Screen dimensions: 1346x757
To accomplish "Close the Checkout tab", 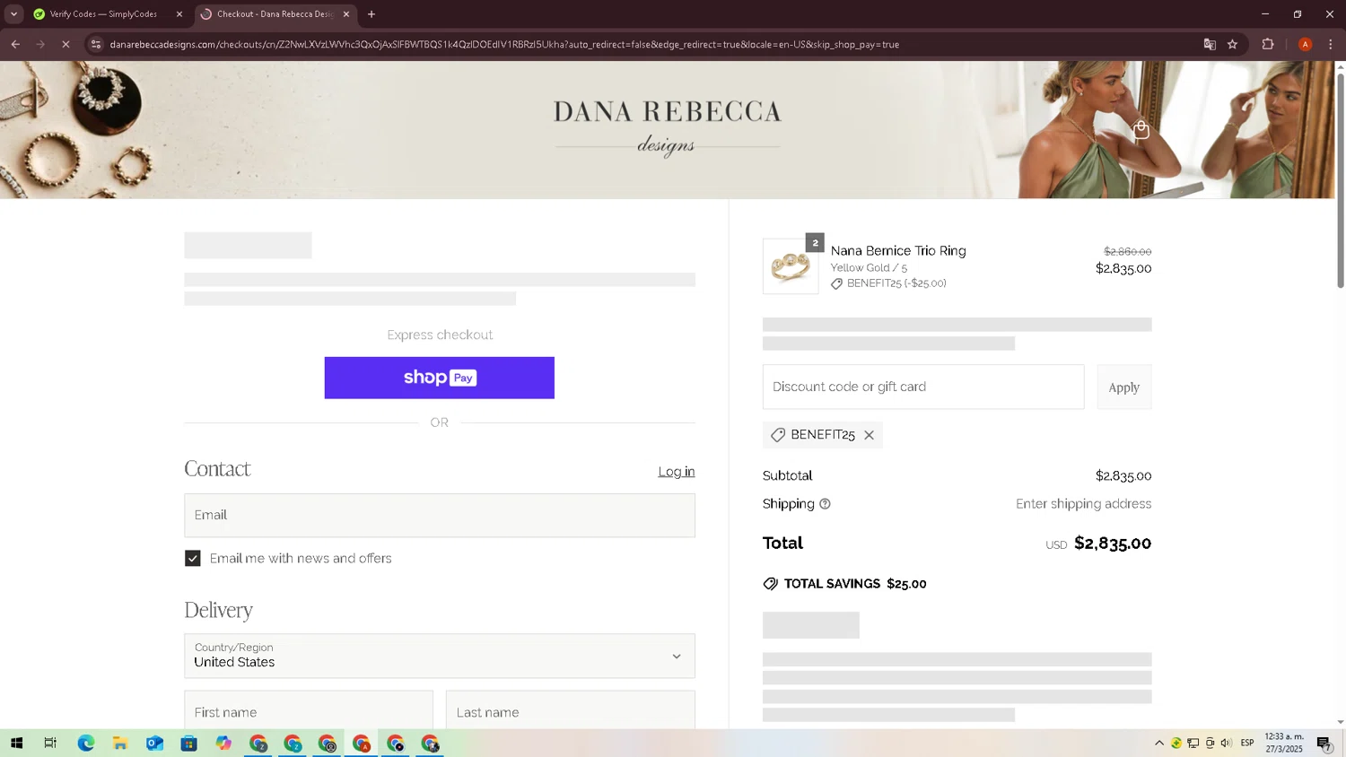I will click(x=346, y=14).
